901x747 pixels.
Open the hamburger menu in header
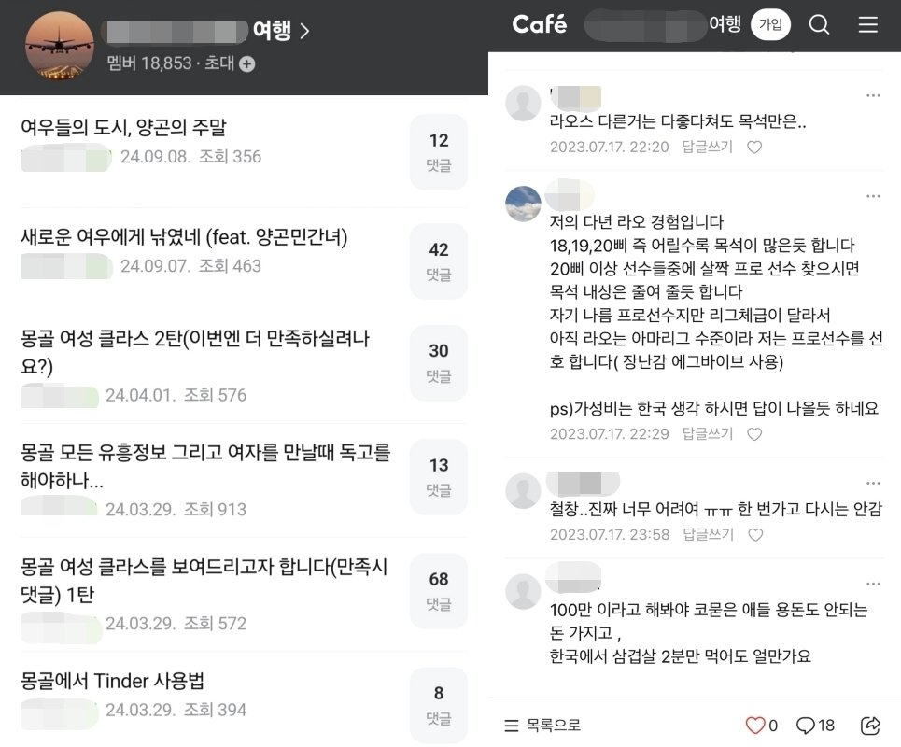[867, 24]
